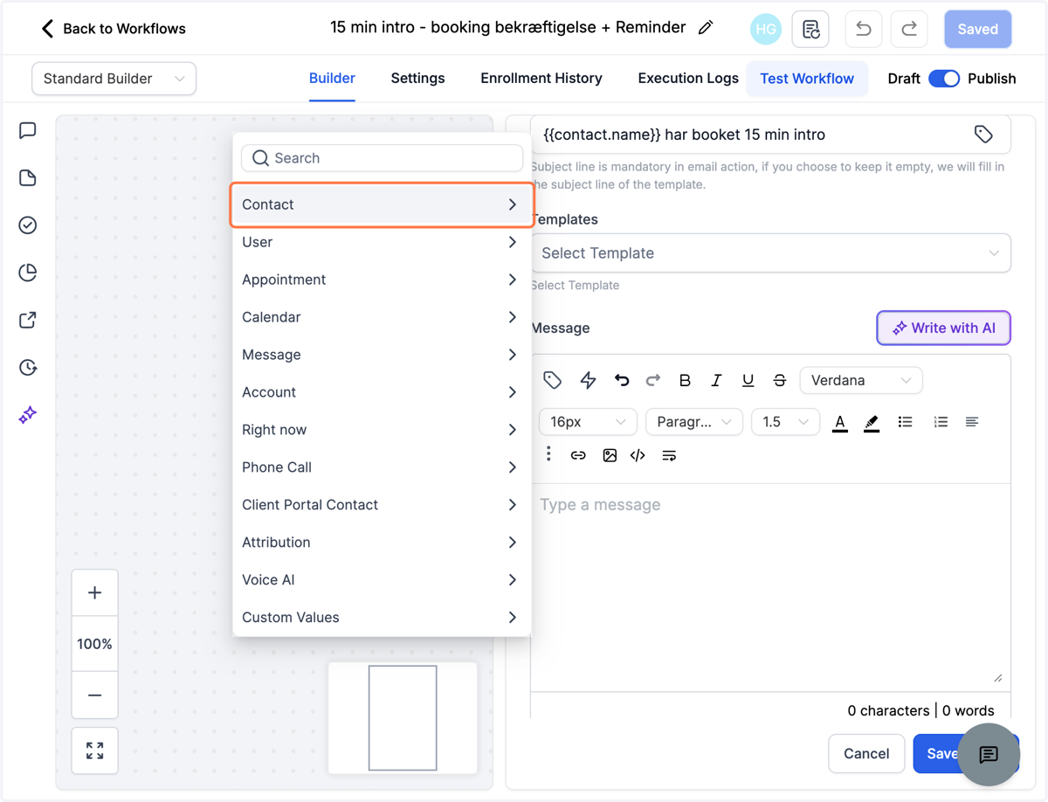The width and height of the screenshot is (1048, 802).
Task: Click the Write with AI button
Action: (944, 328)
